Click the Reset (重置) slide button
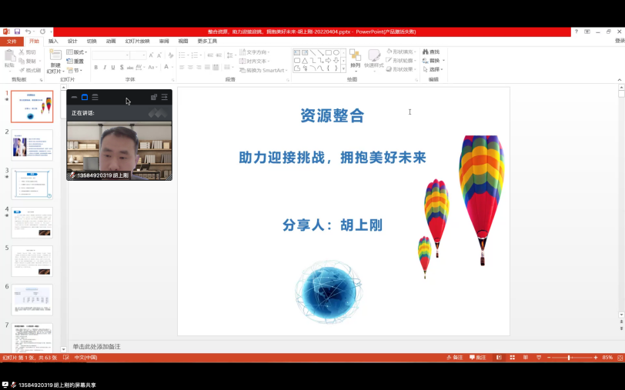 point(76,61)
